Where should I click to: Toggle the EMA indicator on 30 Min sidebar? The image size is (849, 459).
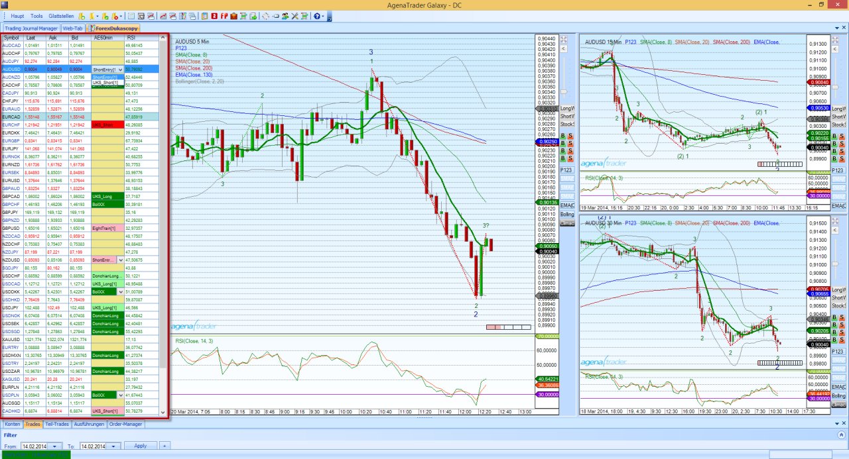(839, 386)
